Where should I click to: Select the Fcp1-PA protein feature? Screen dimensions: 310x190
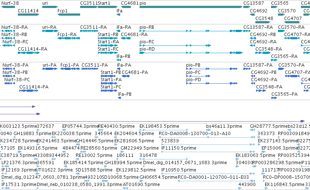[70, 69]
